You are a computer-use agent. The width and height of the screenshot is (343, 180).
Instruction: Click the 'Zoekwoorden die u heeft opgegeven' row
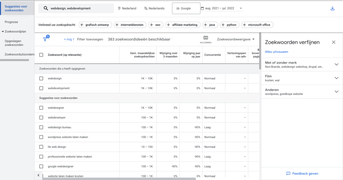[147, 68]
